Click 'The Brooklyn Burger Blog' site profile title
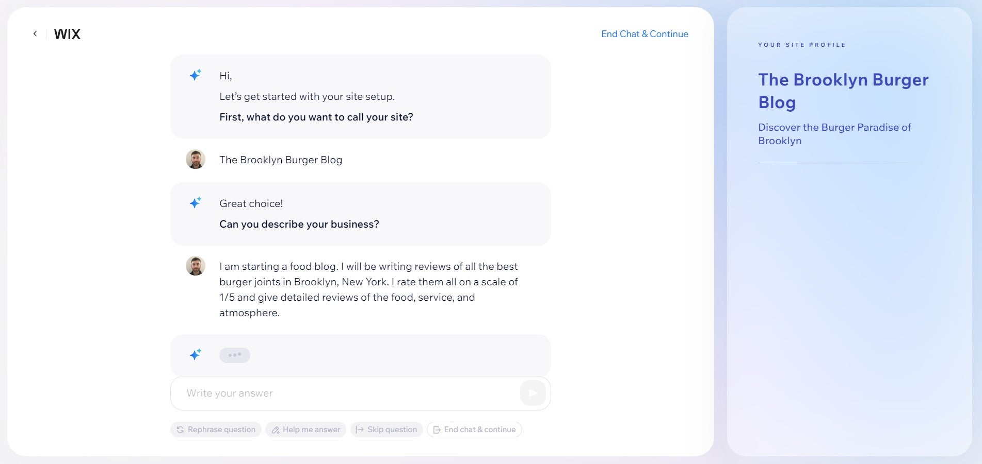The width and height of the screenshot is (982, 464). [843, 91]
